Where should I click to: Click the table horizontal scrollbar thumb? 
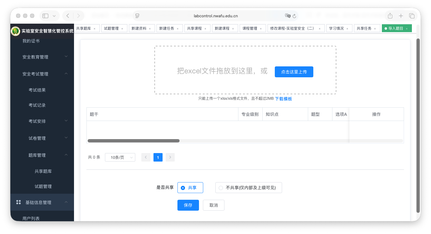coord(133,141)
